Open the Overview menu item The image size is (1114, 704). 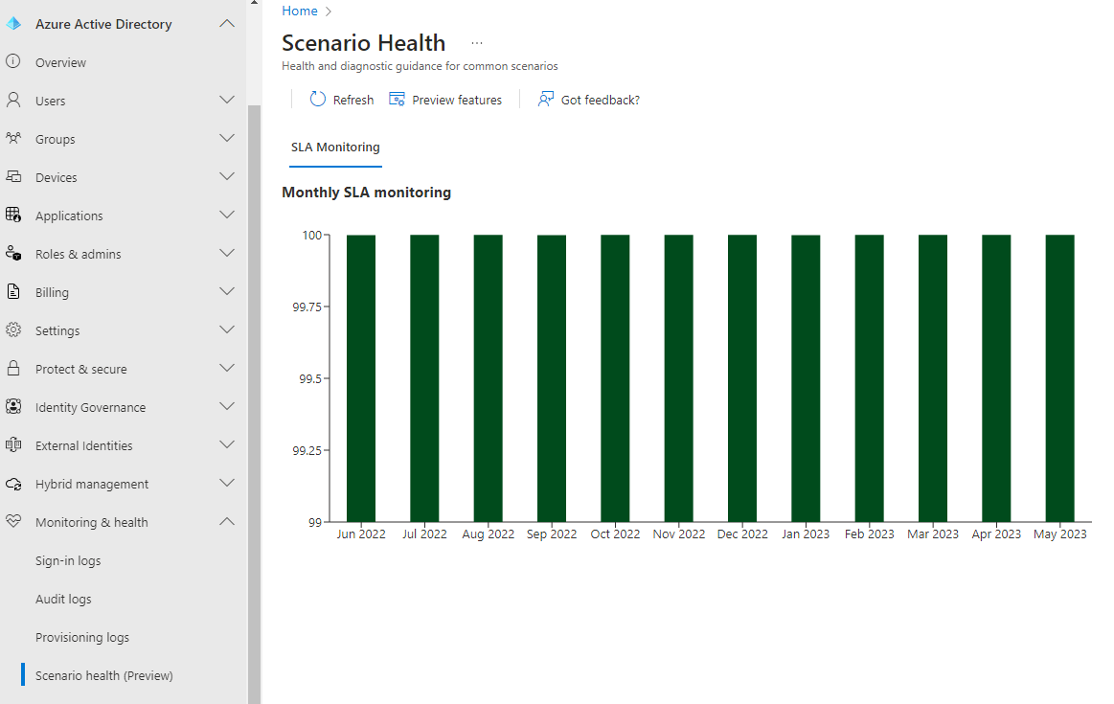[x=60, y=62]
